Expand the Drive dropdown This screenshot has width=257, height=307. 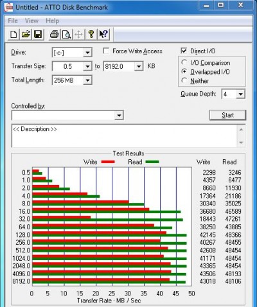87,53
